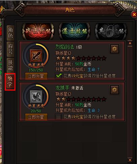Click 立即升星 button under 龙抓手

click(x=36, y=117)
